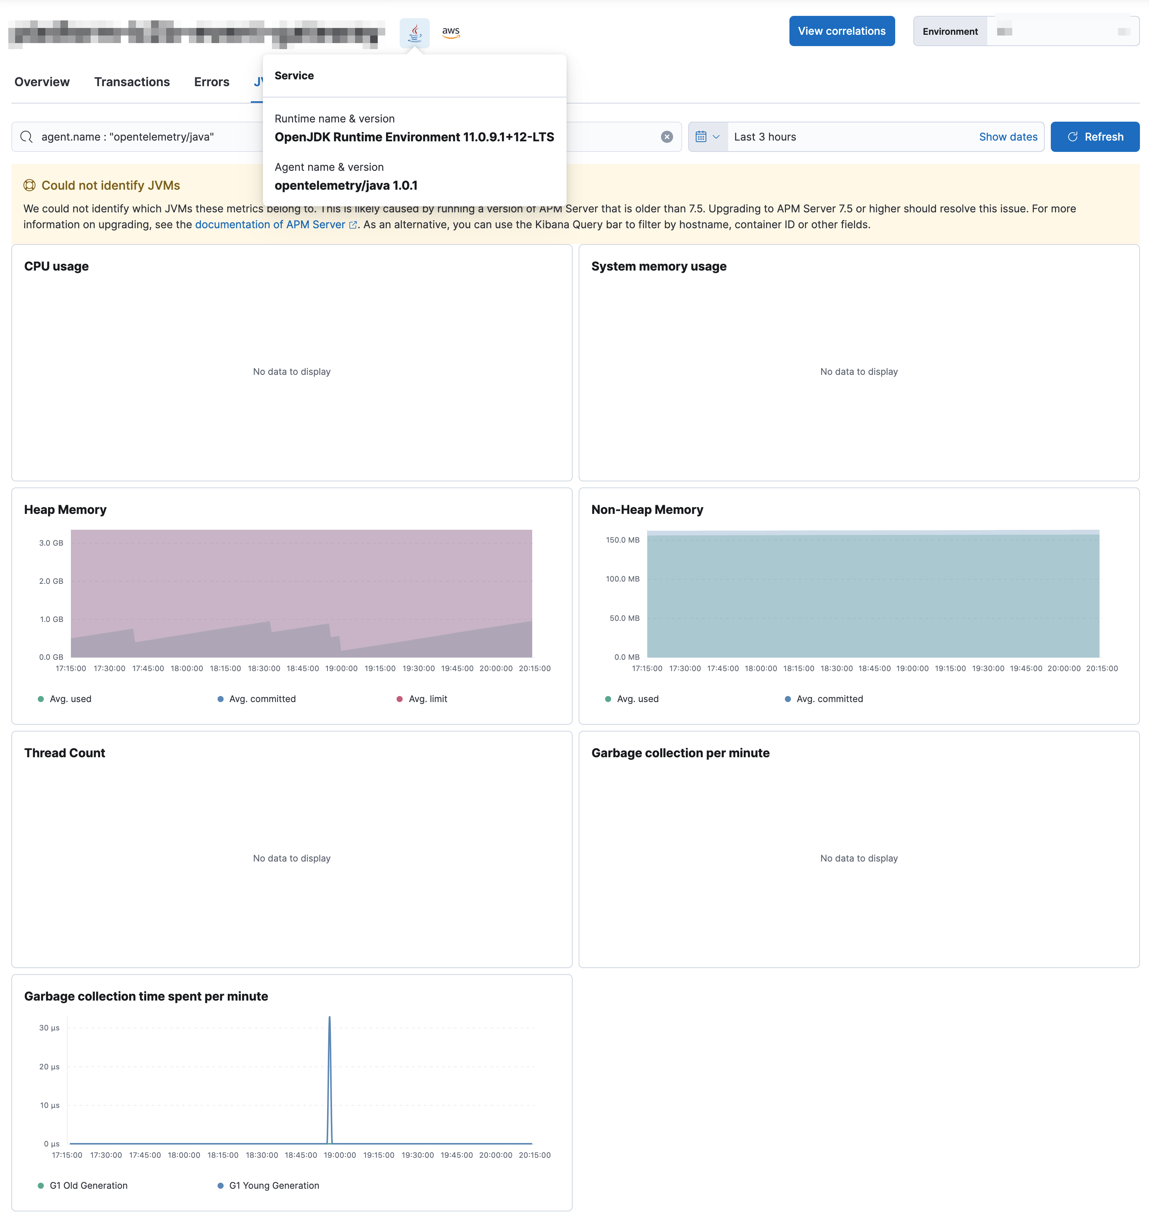The image size is (1149, 1222).
Task: Toggle G1 Young Generation legend item
Action: click(273, 1186)
